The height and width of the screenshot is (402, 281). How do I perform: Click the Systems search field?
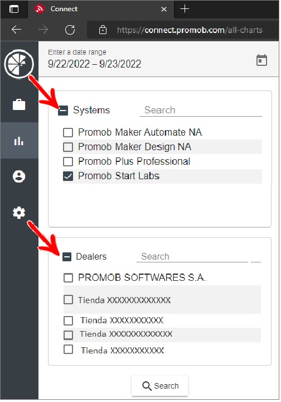(201, 110)
